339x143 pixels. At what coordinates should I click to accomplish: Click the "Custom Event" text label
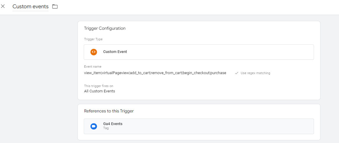(x=115, y=52)
